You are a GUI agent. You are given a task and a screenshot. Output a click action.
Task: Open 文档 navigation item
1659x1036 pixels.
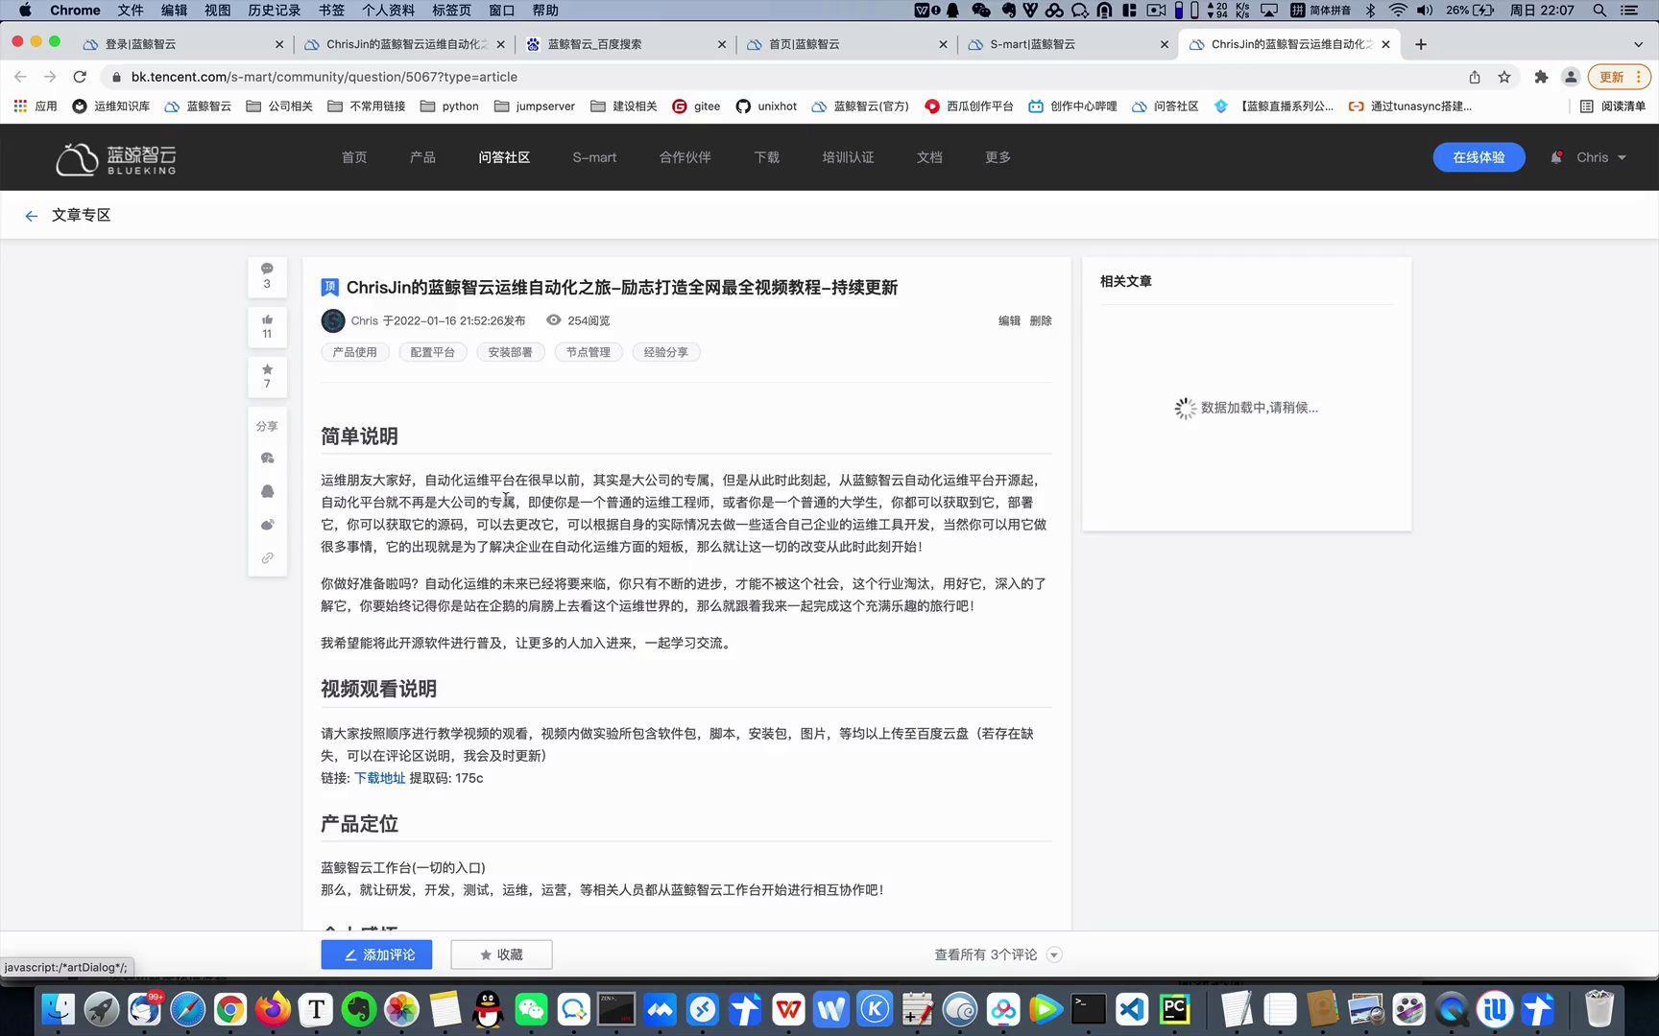click(x=929, y=157)
